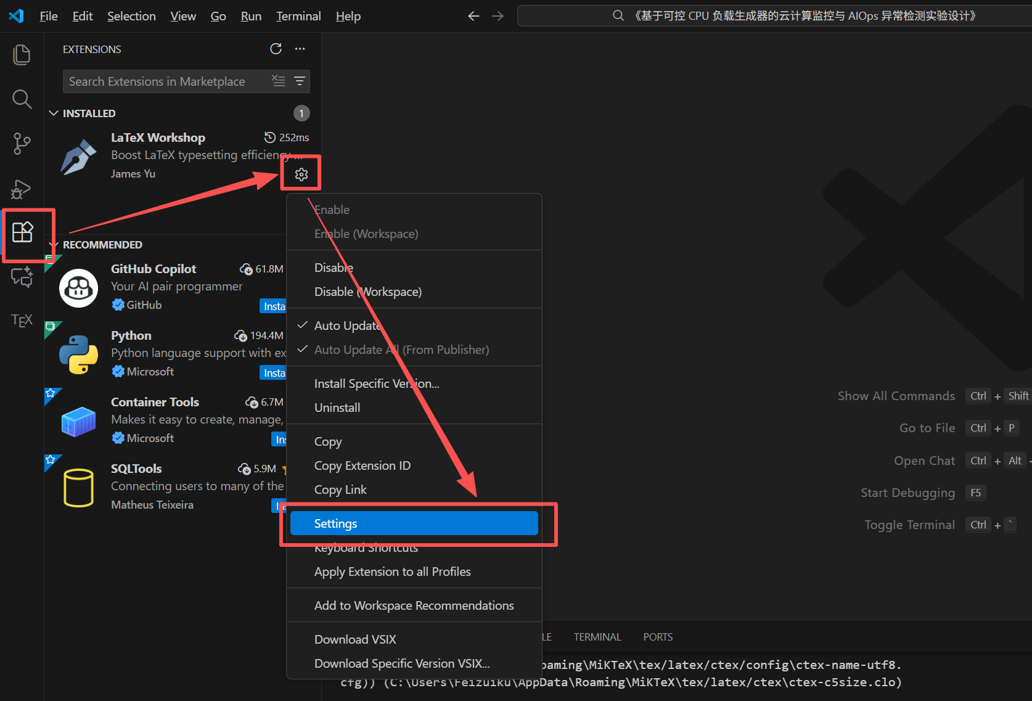Click the installed extensions count badge
The image size is (1032, 701).
coord(301,113)
